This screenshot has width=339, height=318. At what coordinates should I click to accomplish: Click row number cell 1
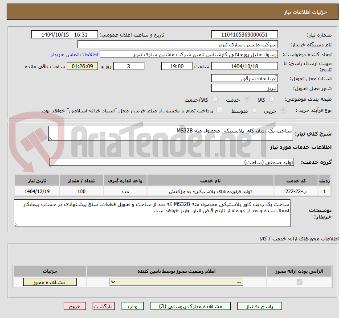pyautogui.click(x=324, y=191)
